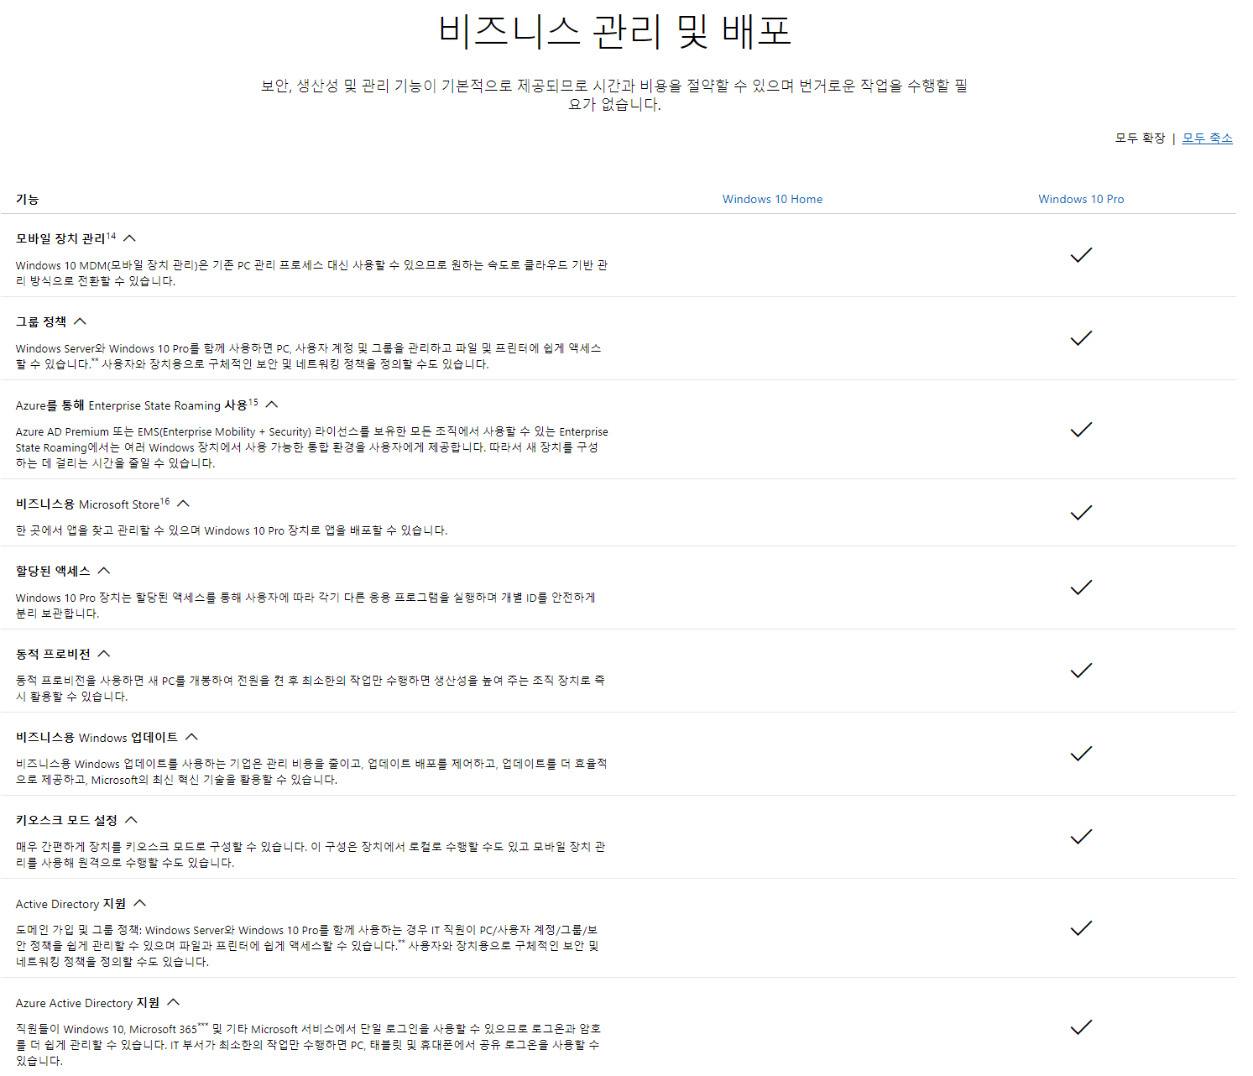The image size is (1253, 1076).
Task: Collapse the 할당된 액세스 section
Action: [x=103, y=570]
